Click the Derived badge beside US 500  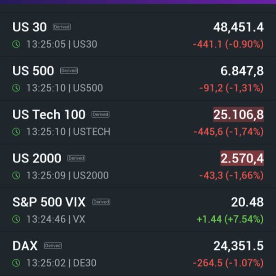coord(69,71)
